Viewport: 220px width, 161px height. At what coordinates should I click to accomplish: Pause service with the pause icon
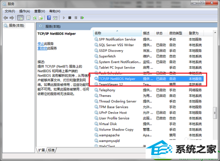point(76,18)
